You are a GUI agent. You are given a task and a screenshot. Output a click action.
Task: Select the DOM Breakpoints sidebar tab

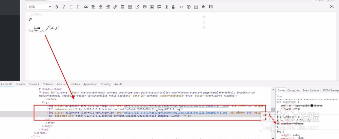331,90
